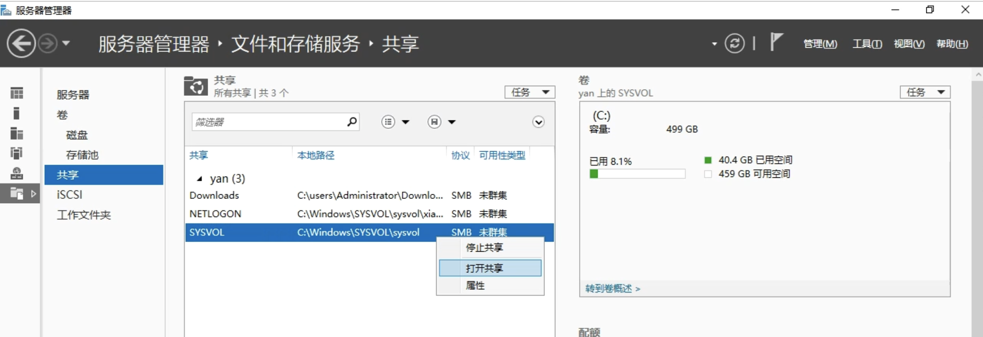Screen dimensions: 983x337
Task: Choose 打开共享 from the context menu
Action: click(x=490, y=268)
